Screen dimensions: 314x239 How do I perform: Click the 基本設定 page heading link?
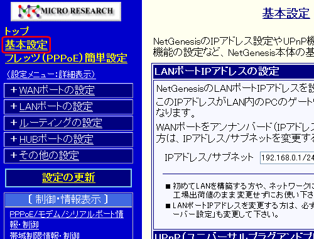click(286, 13)
